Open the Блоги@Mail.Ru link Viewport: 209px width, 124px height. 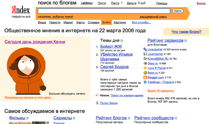pos(158,59)
